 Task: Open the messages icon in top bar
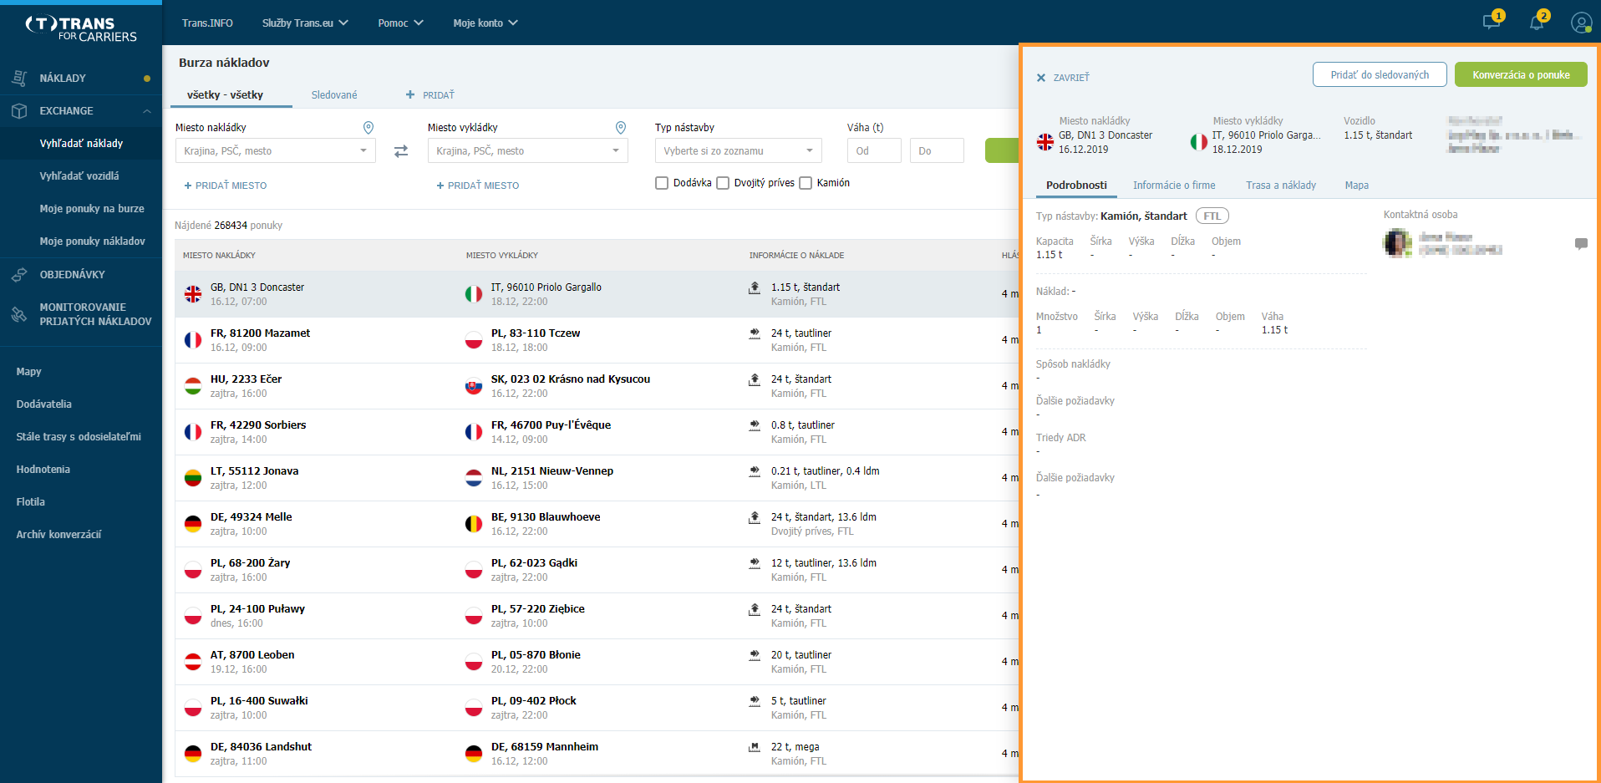pyautogui.click(x=1492, y=22)
